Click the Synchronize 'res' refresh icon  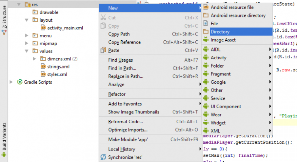[x=103, y=157]
